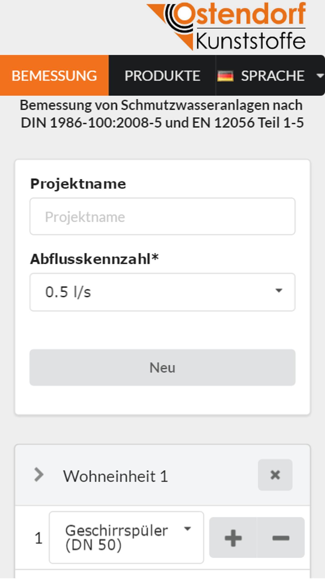Remove Wohneinheit 1 with the x icon
Screen dimensions: 325x579
275,475
